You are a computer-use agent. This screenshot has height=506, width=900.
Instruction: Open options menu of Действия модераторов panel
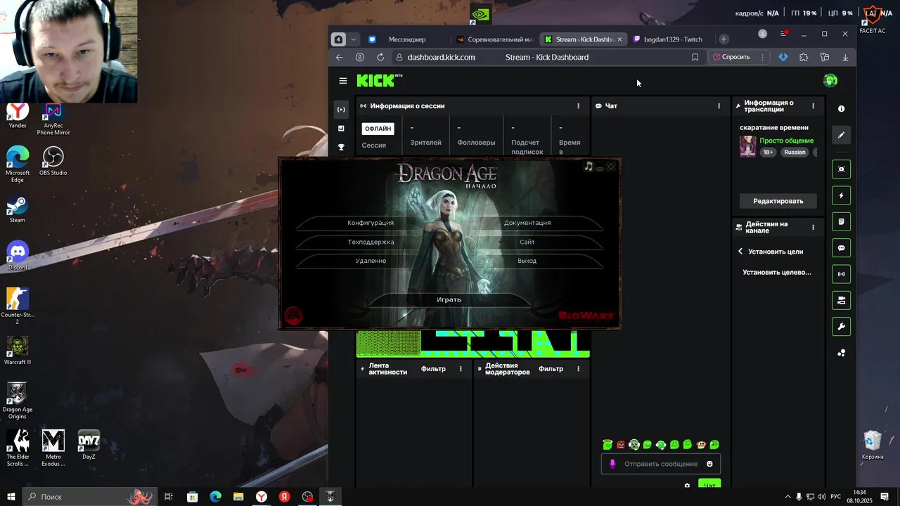coord(579,368)
